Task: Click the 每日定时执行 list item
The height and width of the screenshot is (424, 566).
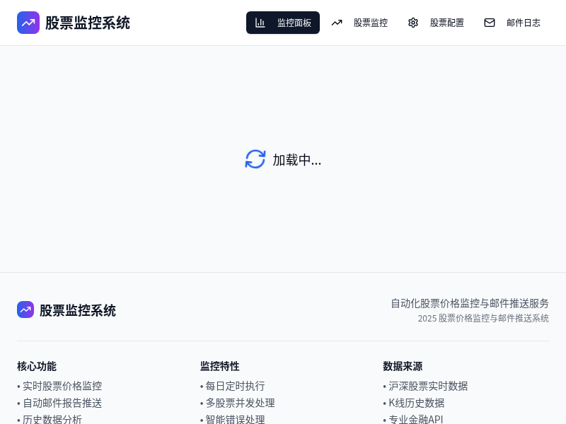Action: (x=233, y=386)
